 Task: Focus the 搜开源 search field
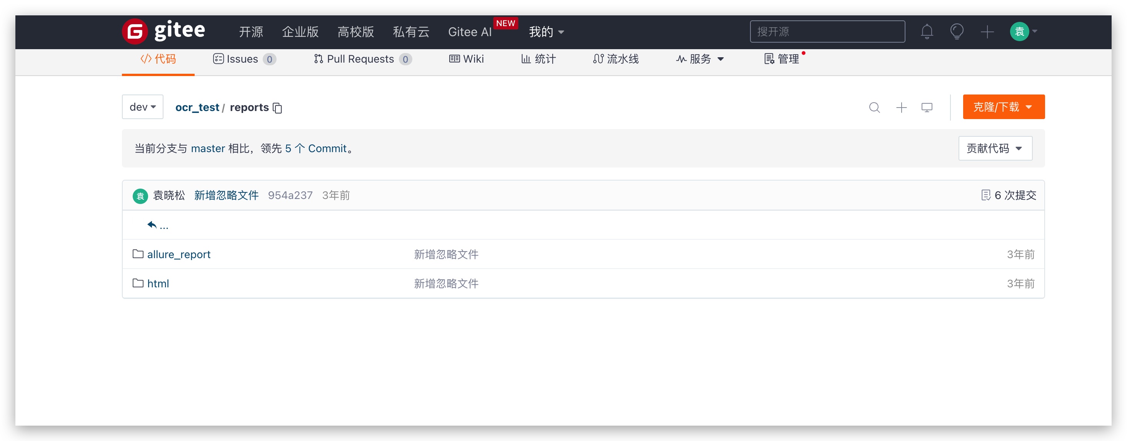827,31
